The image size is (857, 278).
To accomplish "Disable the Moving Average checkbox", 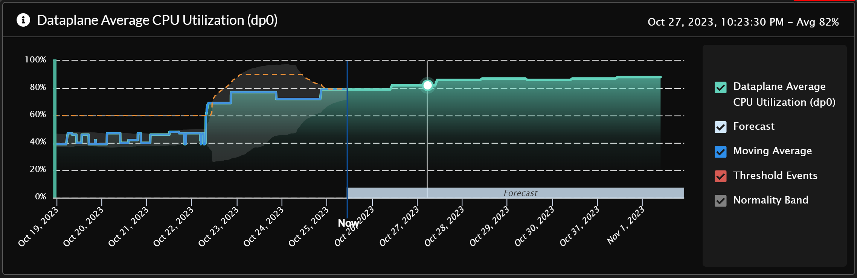I will (x=720, y=152).
